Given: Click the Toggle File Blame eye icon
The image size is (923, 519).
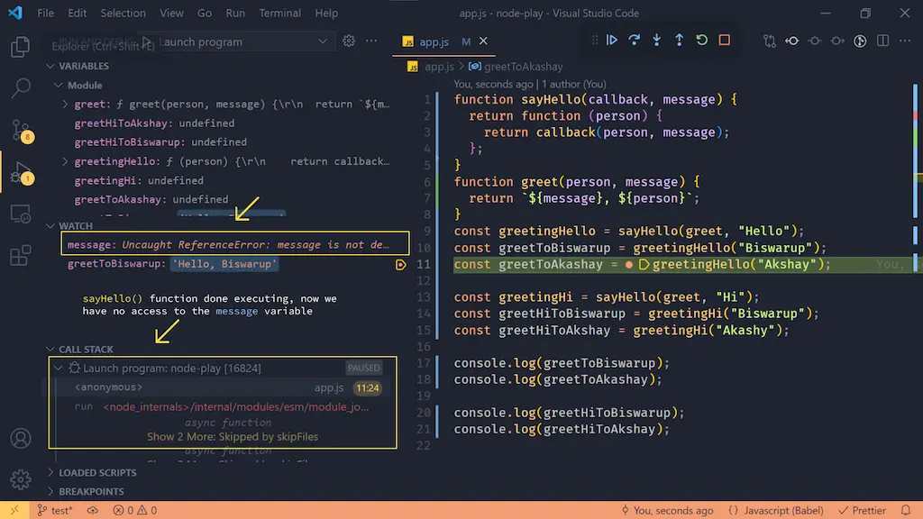Looking at the screenshot, I should click(792, 41).
